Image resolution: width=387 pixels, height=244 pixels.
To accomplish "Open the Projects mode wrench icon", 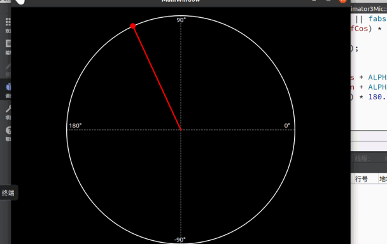I will [8, 109].
